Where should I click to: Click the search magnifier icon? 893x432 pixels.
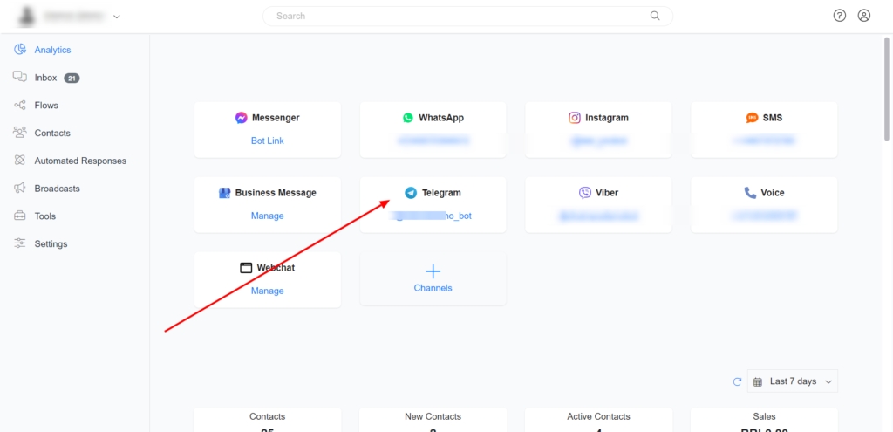(655, 16)
